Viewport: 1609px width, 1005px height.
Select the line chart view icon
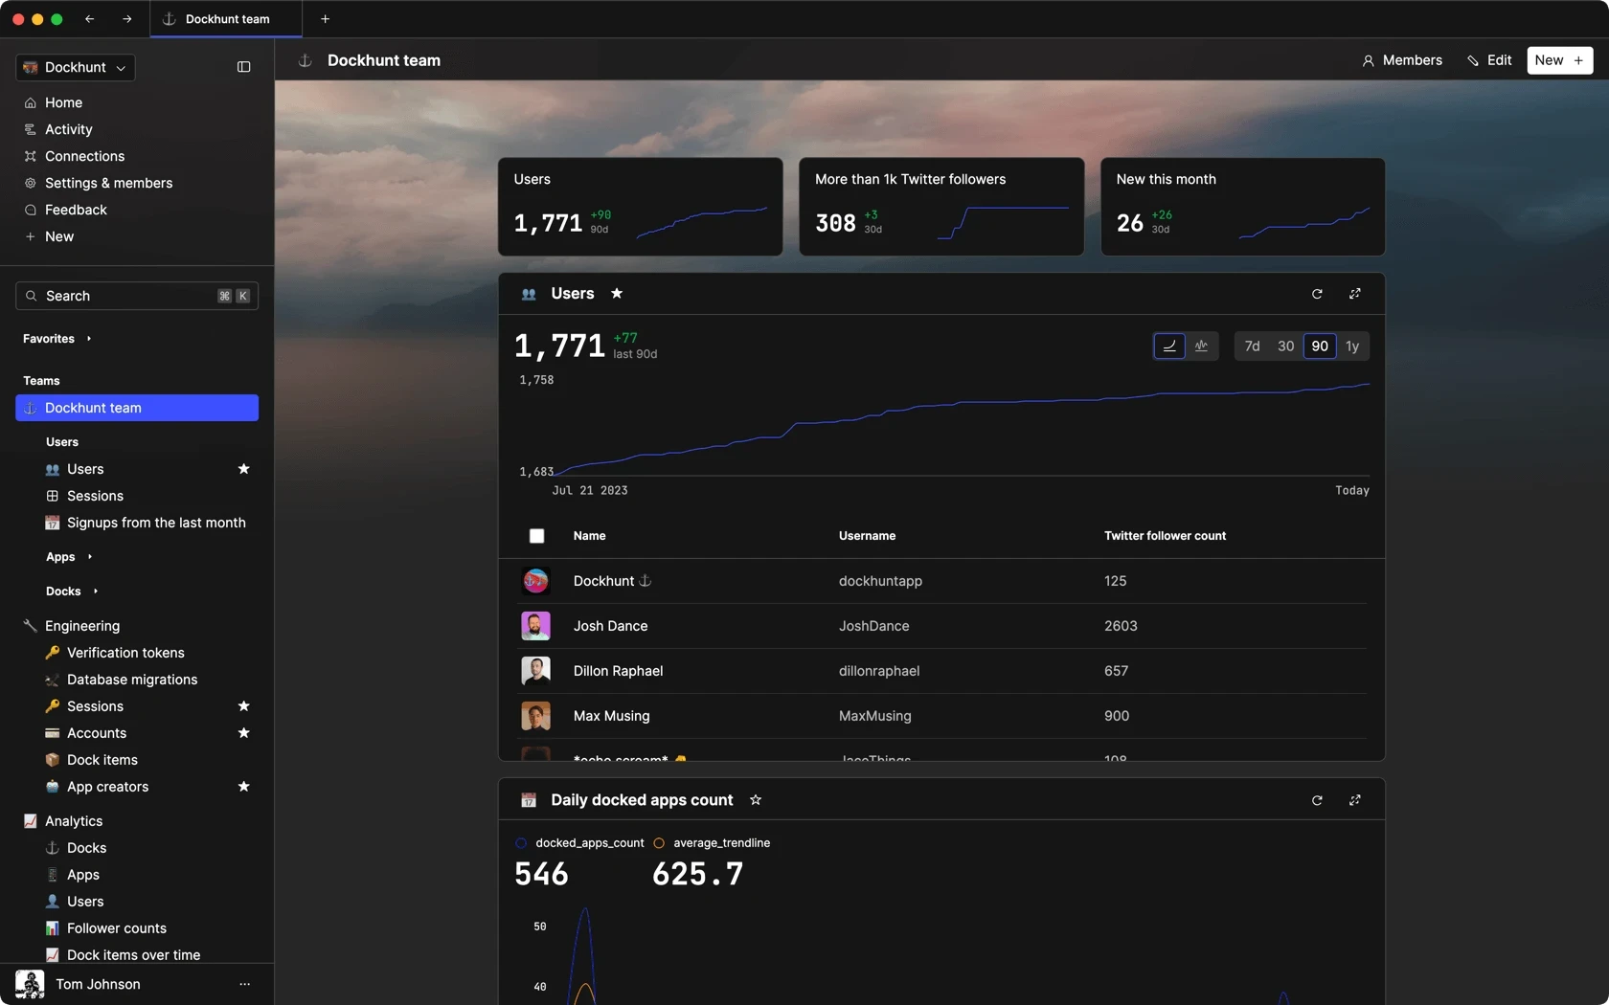(1169, 346)
